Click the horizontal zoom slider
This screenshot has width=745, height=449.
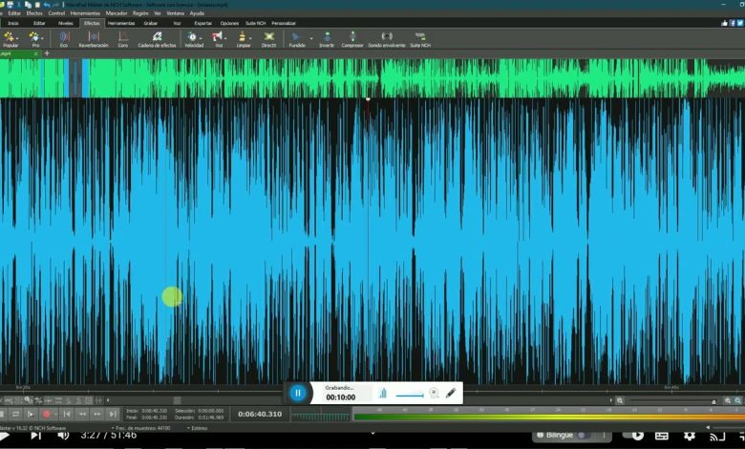(673, 401)
